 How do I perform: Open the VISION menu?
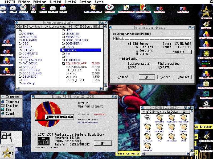(10, 2)
